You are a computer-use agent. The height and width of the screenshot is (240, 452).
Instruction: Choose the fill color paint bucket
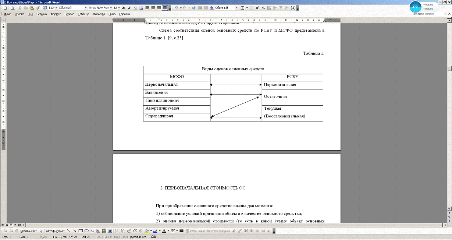[147, 231]
